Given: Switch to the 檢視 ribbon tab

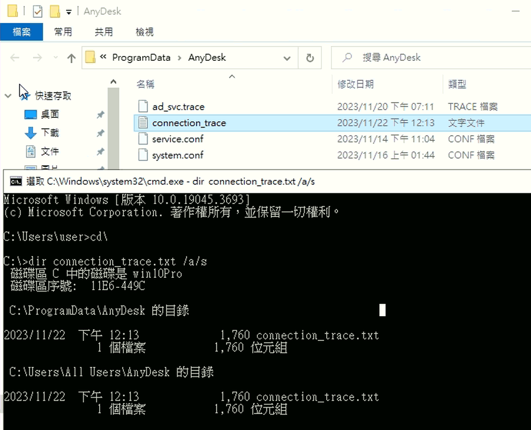Looking at the screenshot, I should 144,32.
